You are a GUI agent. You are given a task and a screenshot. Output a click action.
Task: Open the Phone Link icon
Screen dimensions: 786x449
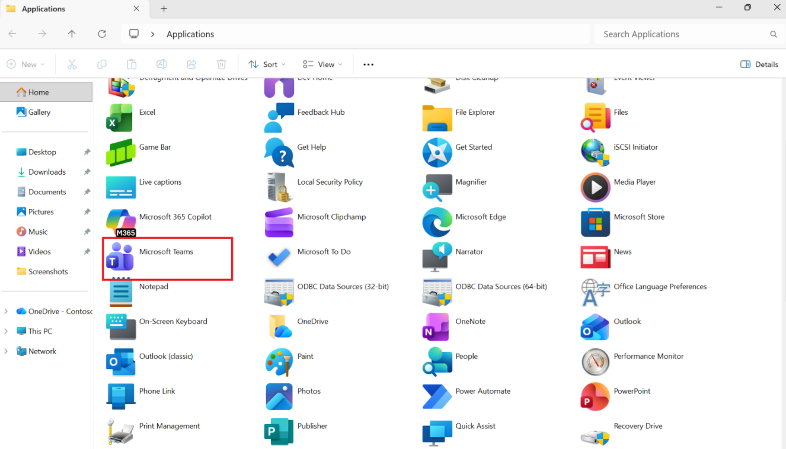click(x=120, y=397)
